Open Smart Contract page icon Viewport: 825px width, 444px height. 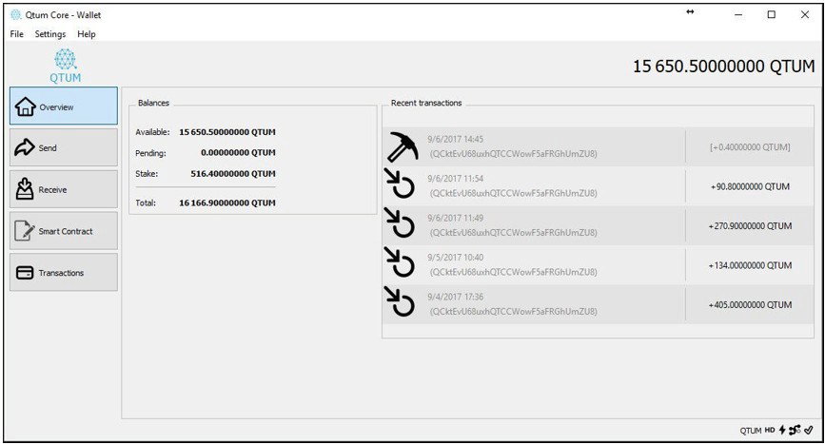(x=25, y=231)
